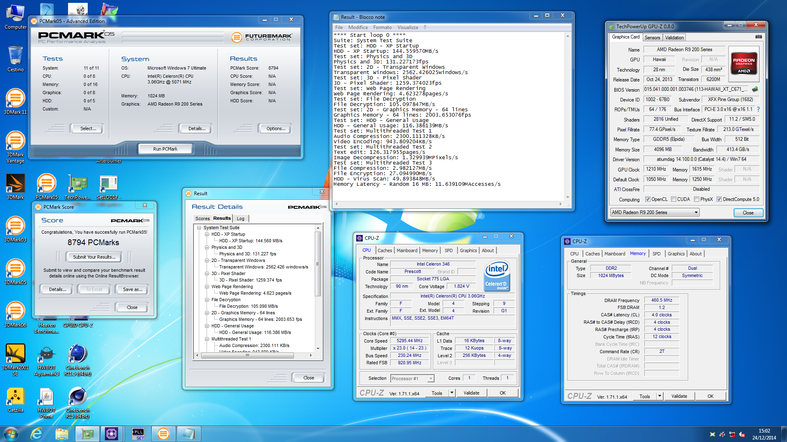Switch to the PCMark05 taskbar icon
The height and width of the screenshot is (442, 787).
(164, 433)
